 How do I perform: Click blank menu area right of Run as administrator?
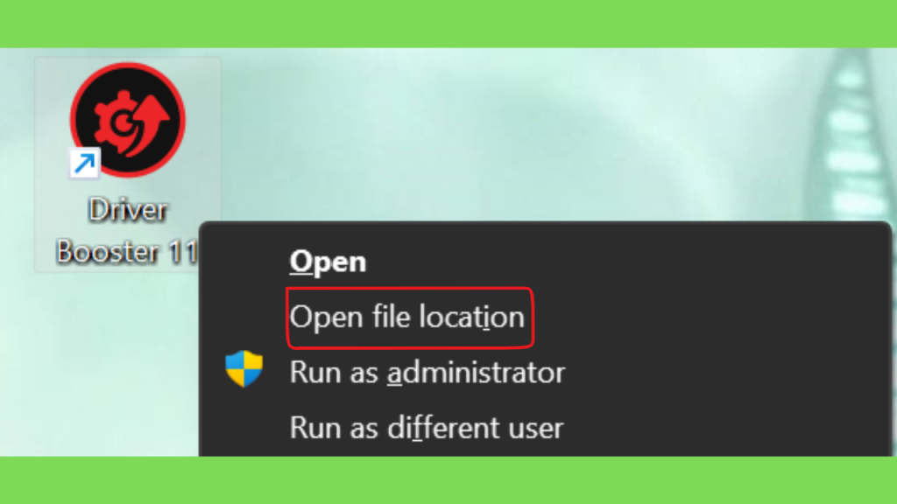point(726,373)
